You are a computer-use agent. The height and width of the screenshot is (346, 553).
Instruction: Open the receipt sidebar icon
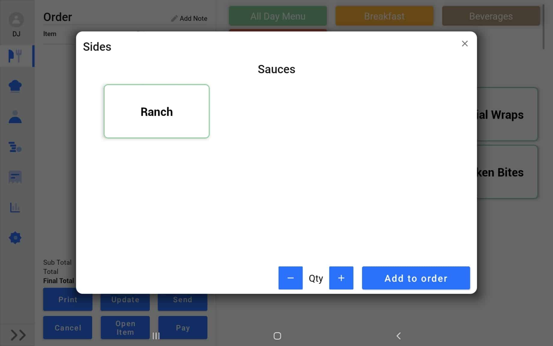15,177
